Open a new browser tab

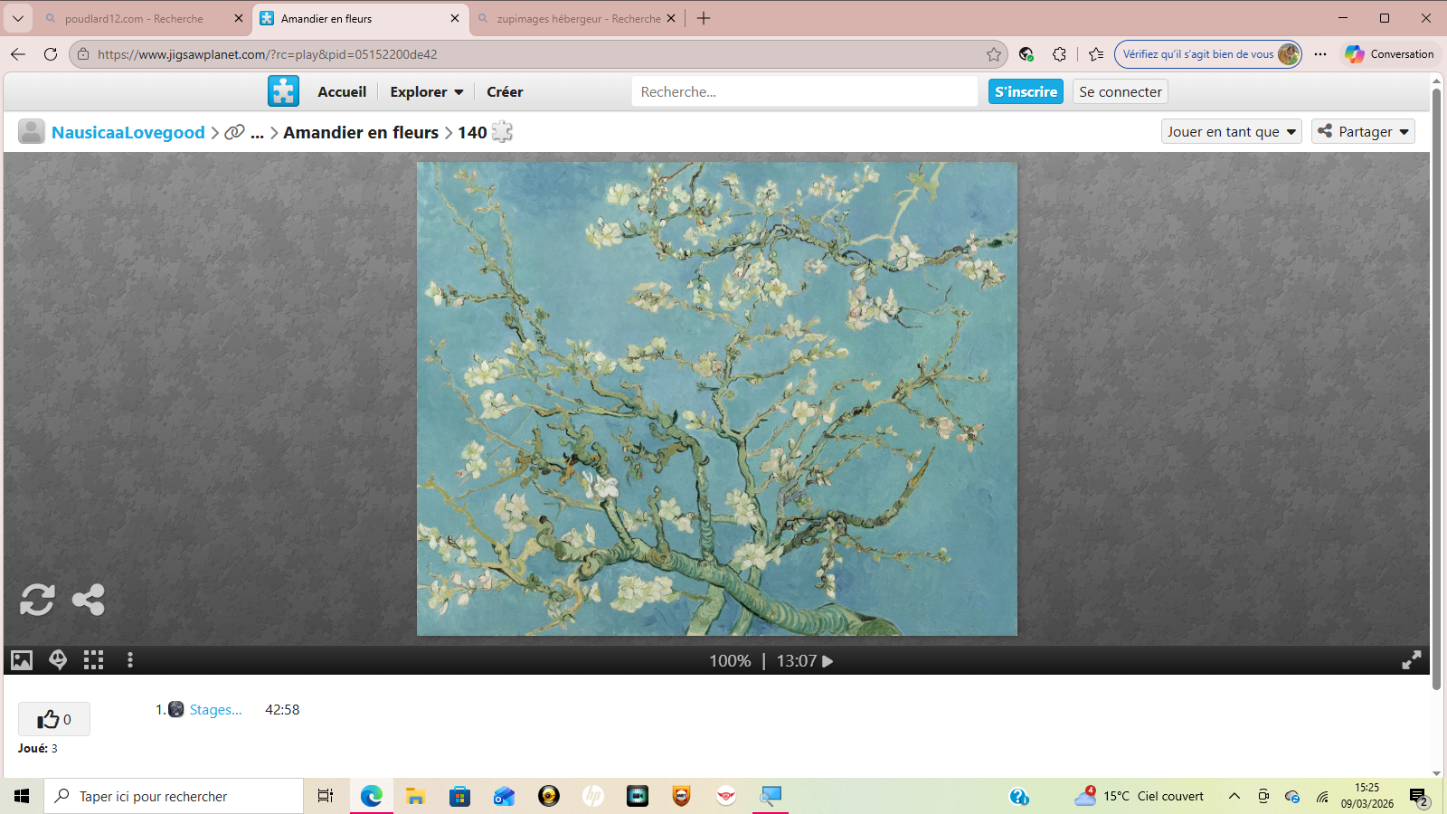pyautogui.click(x=704, y=18)
